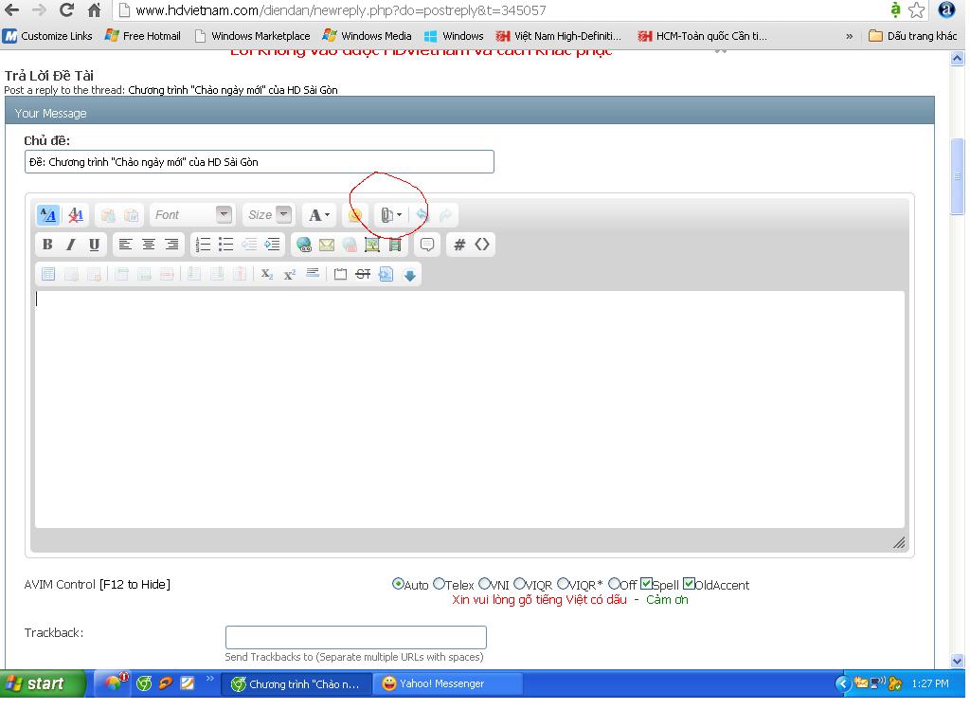The width and height of the screenshot is (970, 728).
Task: Open the Free Hotmail bookmark
Action: (144, 36)
